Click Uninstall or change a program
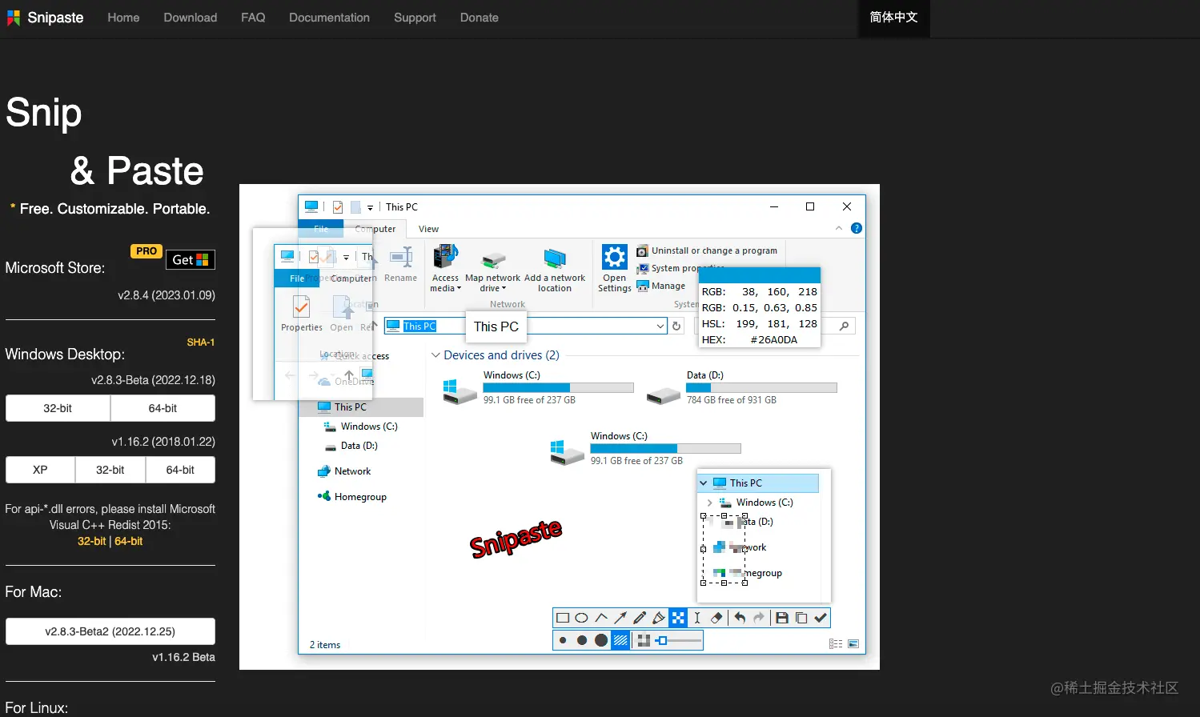This screenshot has width=1200, height=717. [x=707, y=250]
